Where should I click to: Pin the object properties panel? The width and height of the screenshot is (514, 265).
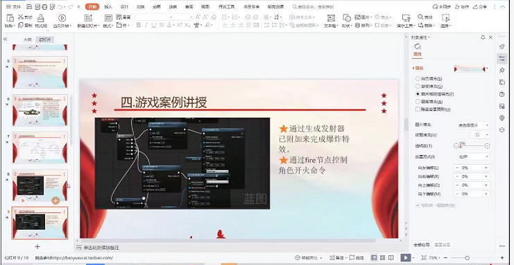point(483,37)
